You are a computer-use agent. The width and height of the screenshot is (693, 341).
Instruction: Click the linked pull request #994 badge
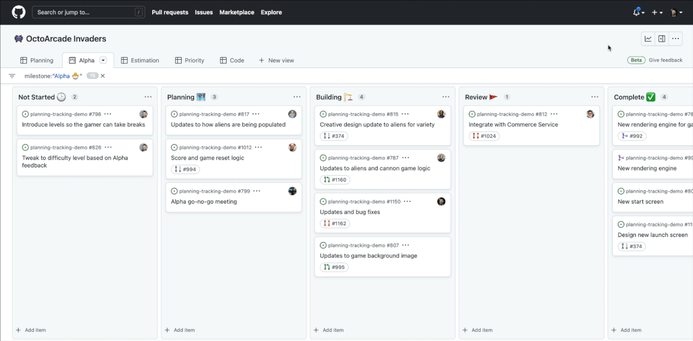click(x=185, y=169)
